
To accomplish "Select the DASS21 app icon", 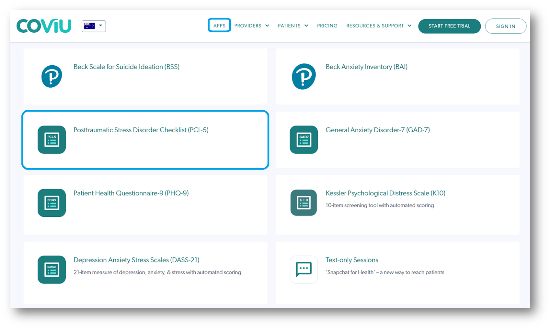I will click(x=52, y=269).
